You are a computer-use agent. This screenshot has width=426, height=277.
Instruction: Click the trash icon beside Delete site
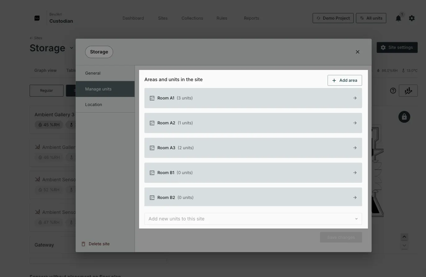pyautogui.click(x=83, y=244)
